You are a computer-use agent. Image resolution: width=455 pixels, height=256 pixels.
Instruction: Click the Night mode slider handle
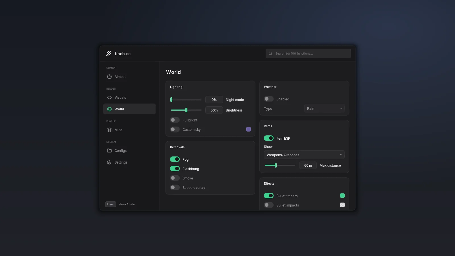pos(171,100)
